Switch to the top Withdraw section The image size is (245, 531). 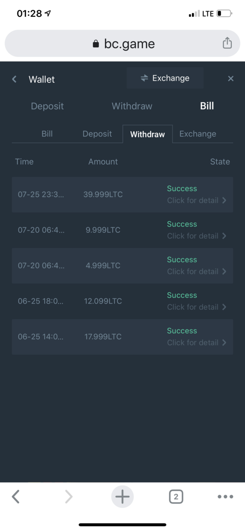tap(132, 106)
